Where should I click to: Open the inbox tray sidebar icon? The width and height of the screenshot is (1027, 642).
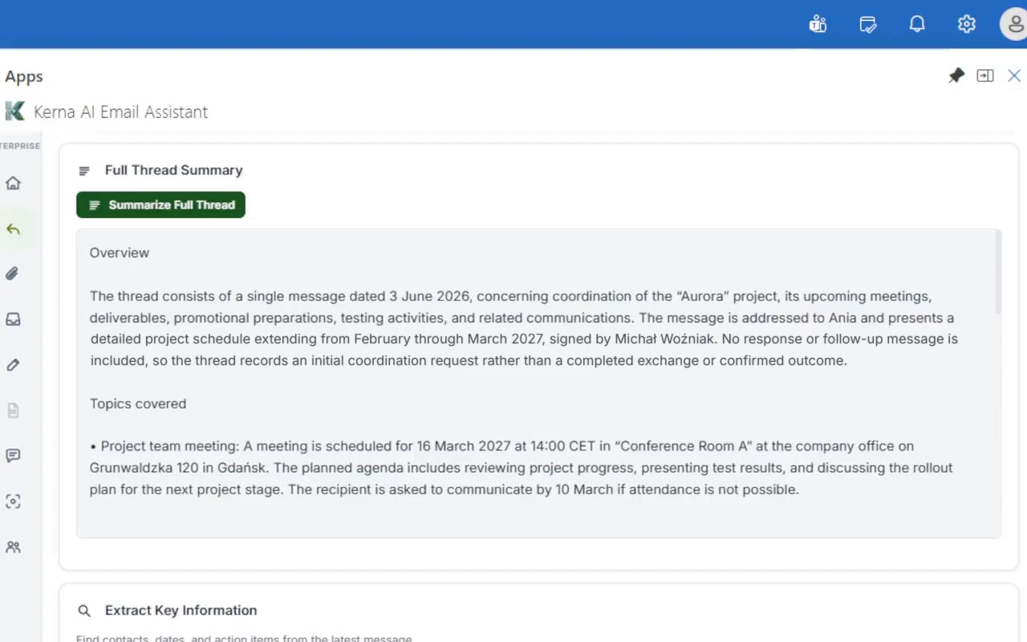[13, 319]
